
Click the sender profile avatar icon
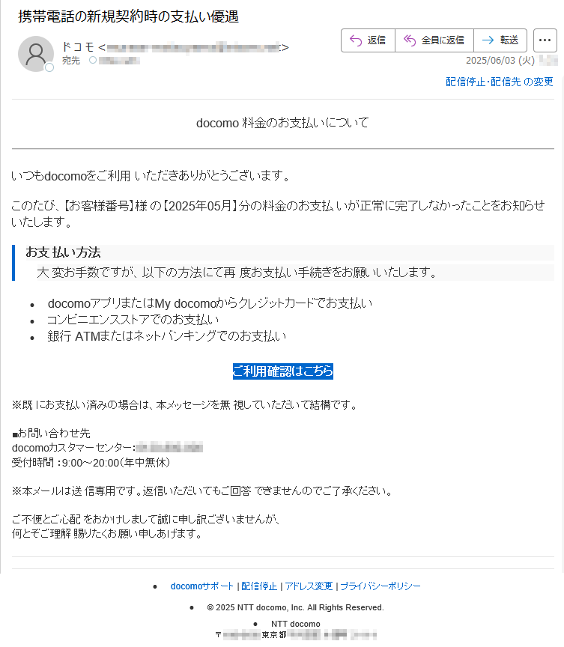tap(36, 54)
